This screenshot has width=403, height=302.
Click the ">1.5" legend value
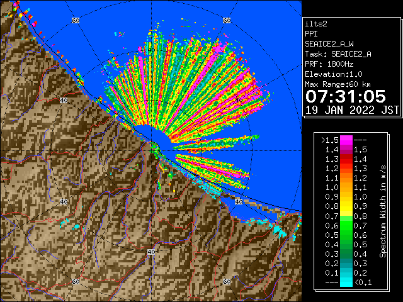[x=329, y=140]
